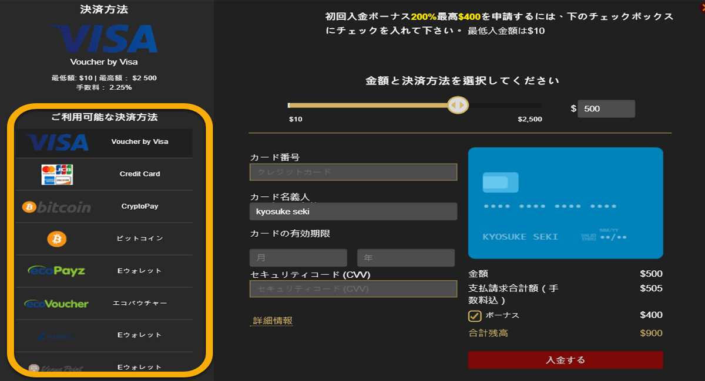
Task: Click the security code CVV field
Action: point(353,289)
